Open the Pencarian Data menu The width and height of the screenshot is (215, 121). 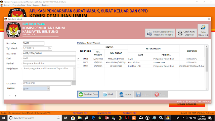(x=19, y=5)
